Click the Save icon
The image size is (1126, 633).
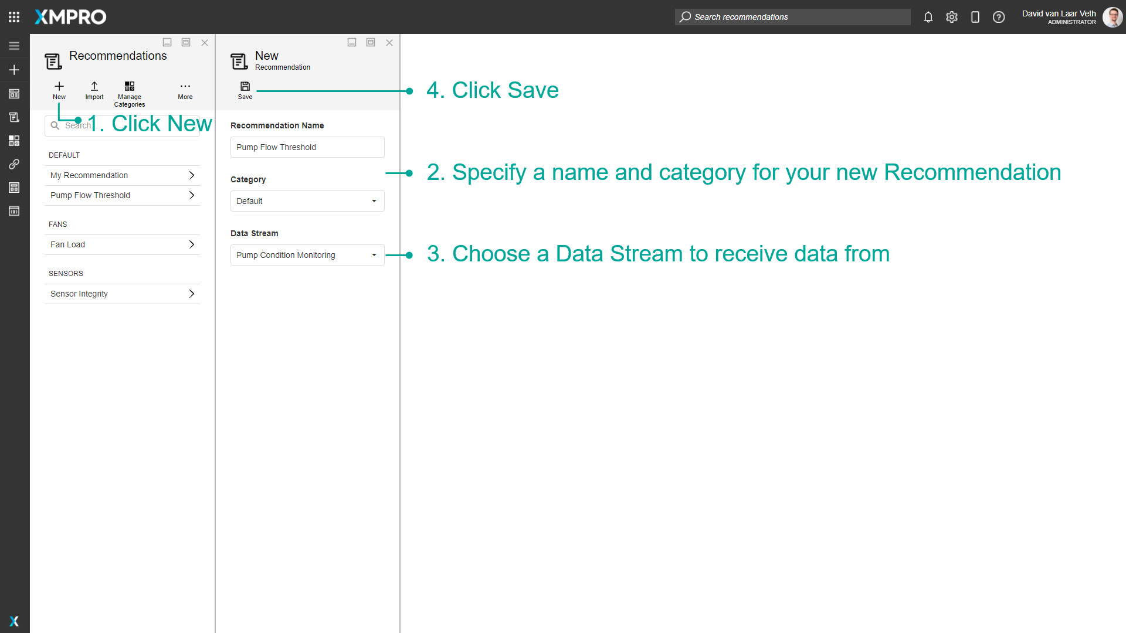[x=245, y=87]
